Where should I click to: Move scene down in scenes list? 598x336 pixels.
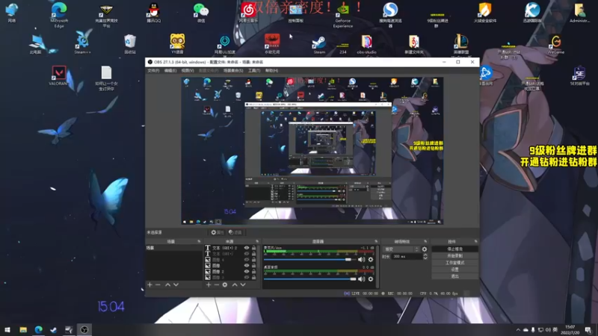[176, 284]
